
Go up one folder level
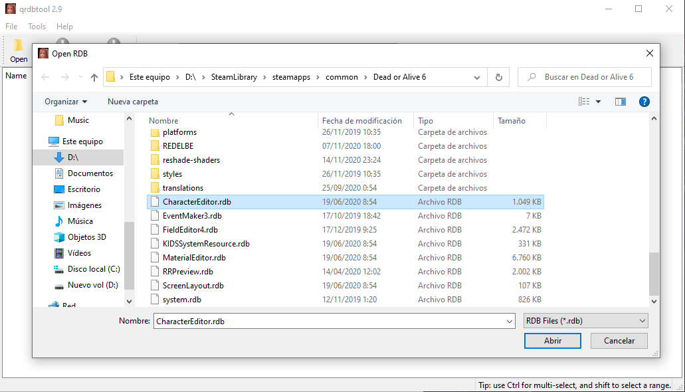point(94,77)
